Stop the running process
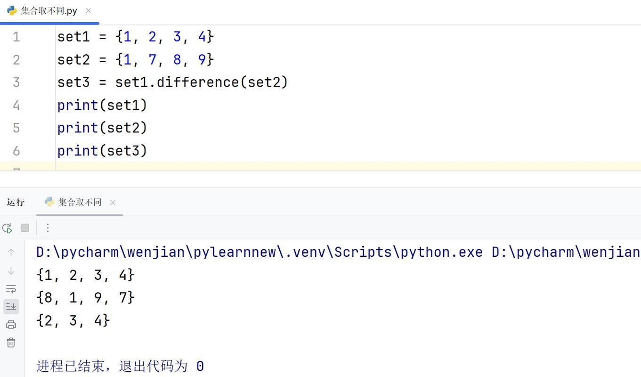 24,228
